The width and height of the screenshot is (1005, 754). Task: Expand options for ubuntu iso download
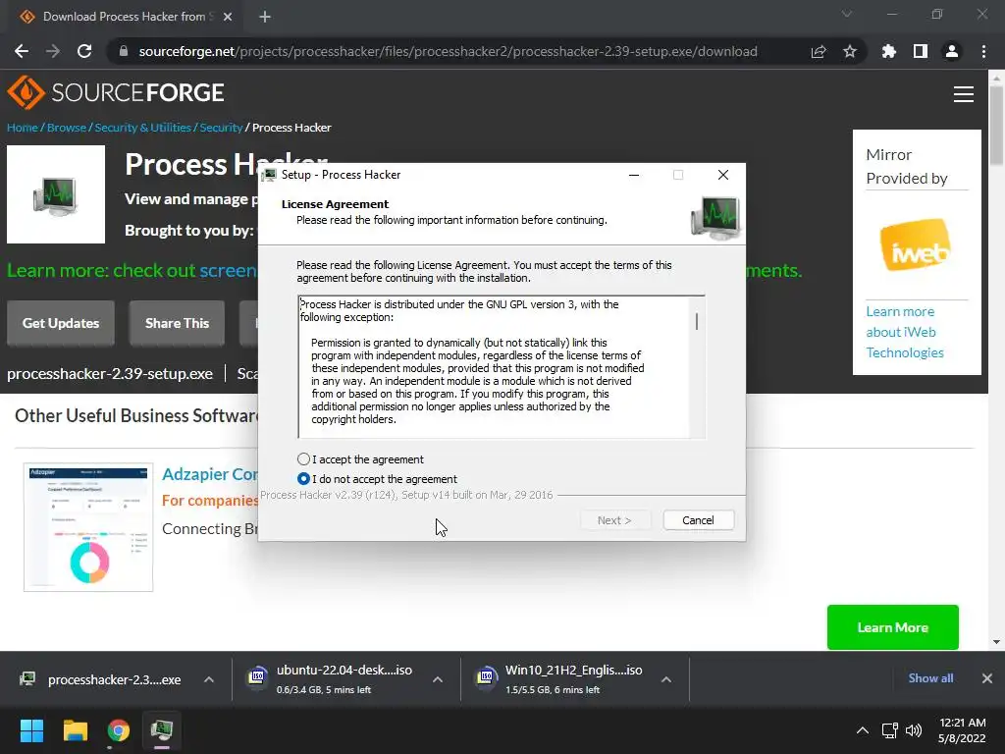[438, 679]
